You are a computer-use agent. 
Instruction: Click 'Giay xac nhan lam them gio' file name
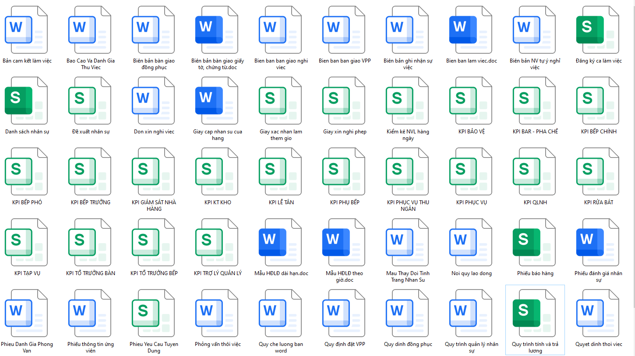pos(281,135)
